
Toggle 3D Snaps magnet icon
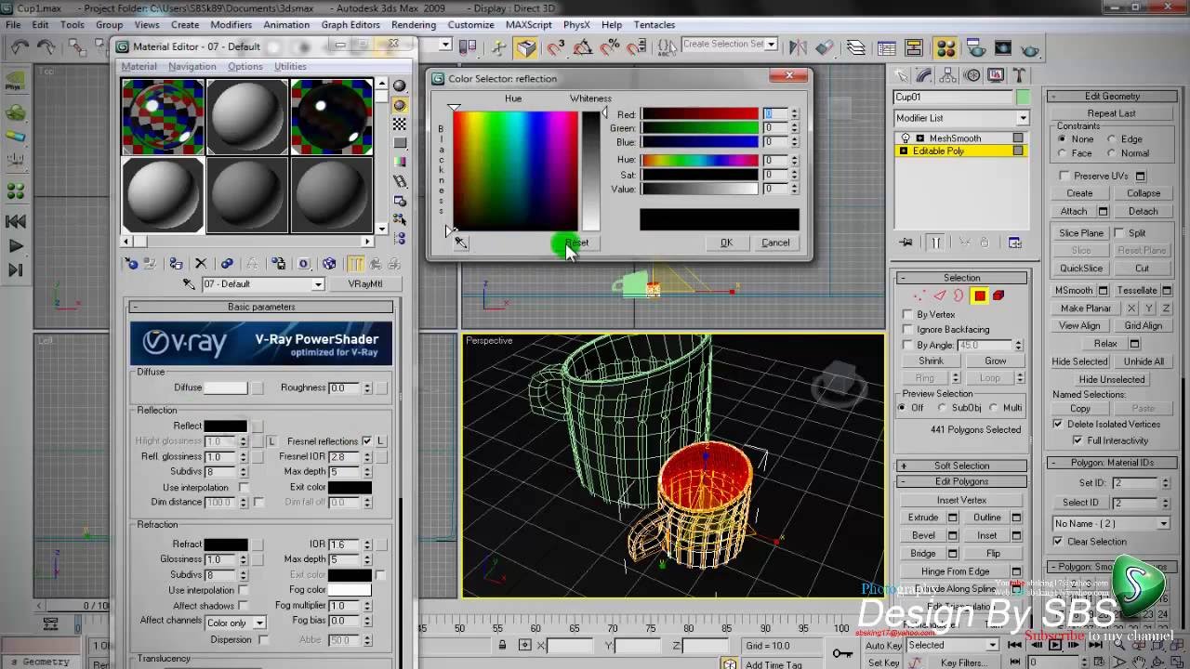[555, 48]
